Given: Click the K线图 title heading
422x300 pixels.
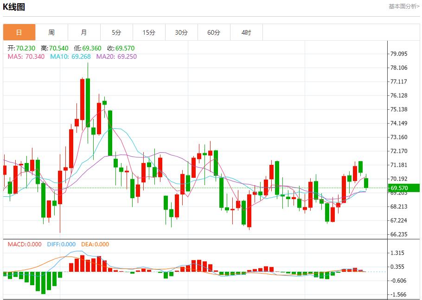Looking at the screenshot, I should click(14, 7).
